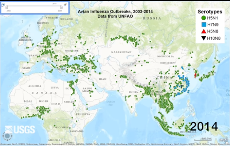Click the 'GOBI DESERT' map label
Image resolution: width=230 pixels, height=146 pixels.
click(x=168, y=63)
